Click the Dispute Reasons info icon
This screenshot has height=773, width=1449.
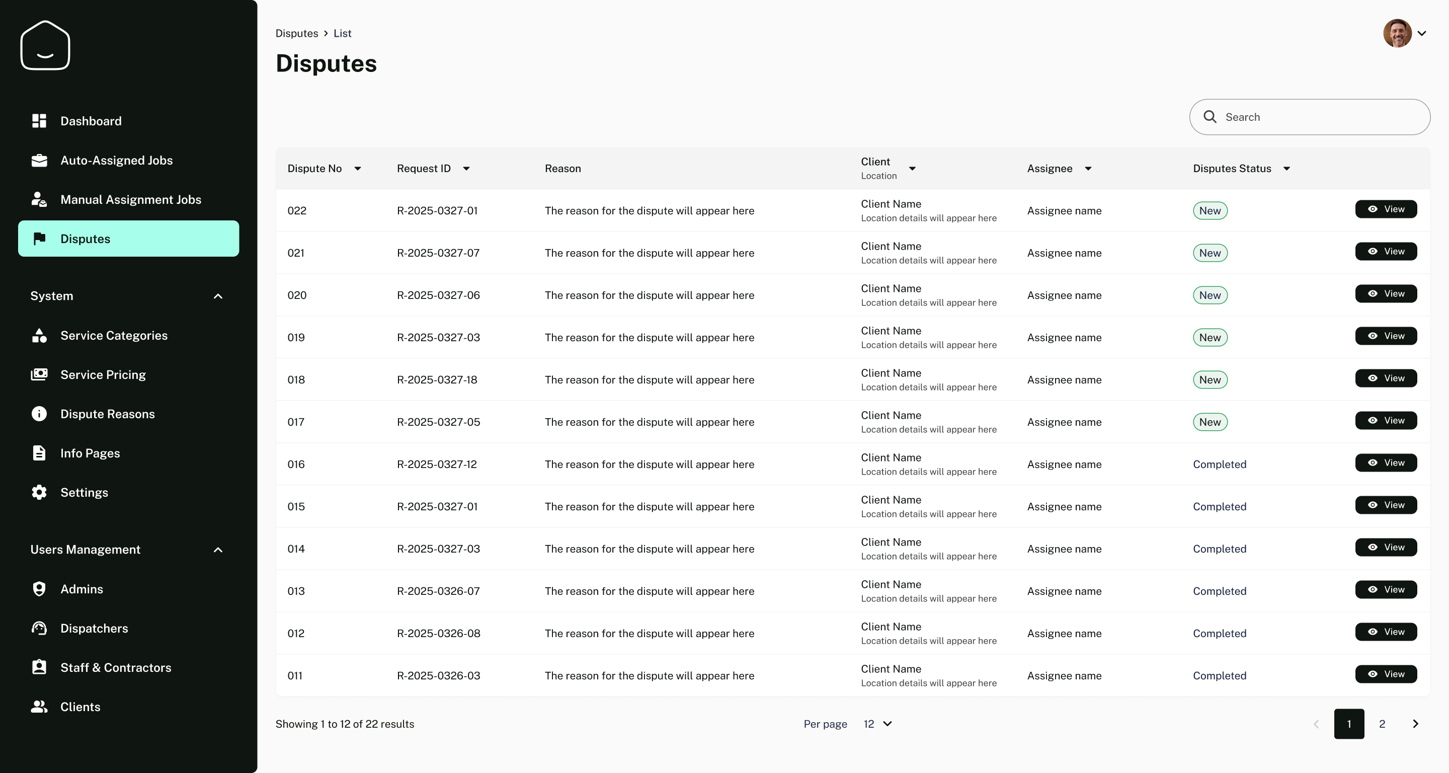[39, 414]
